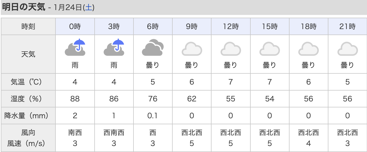This screenshot has height=152, width=367.
Task: Click the 湿度（%） row label
Action: point(28,99)
